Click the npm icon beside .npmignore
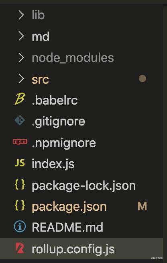The height and width of the screenshot is (263, 167). 20,141
